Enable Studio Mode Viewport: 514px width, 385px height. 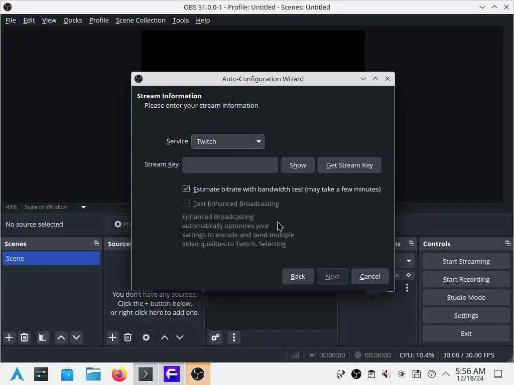466,297
